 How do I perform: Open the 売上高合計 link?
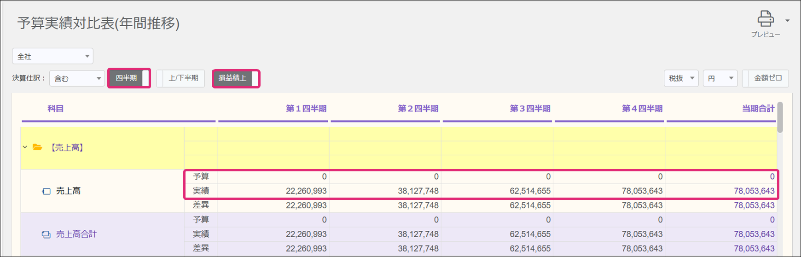76,234
